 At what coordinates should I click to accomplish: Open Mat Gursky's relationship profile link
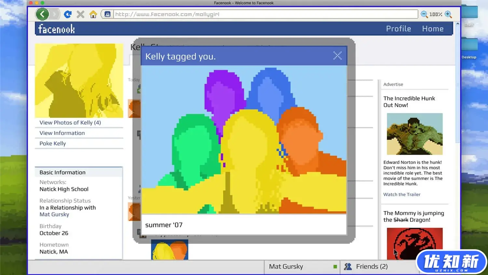tap(54, 214)
